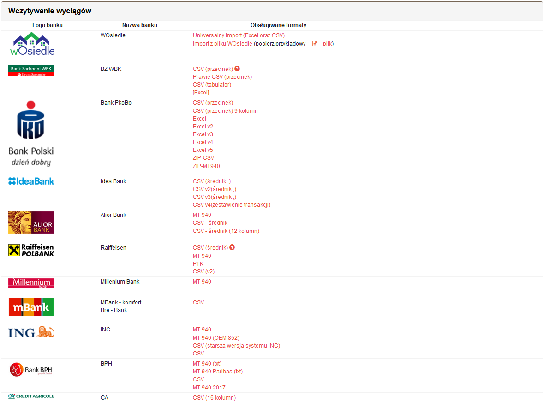Click the Bank BPH logo
This screenshot has height=401, width=544.
tap(31, 370)
